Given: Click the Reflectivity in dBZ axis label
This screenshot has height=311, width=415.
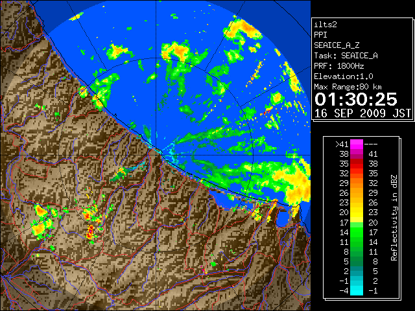Looking at the screenshot, I should coord(394,218).
